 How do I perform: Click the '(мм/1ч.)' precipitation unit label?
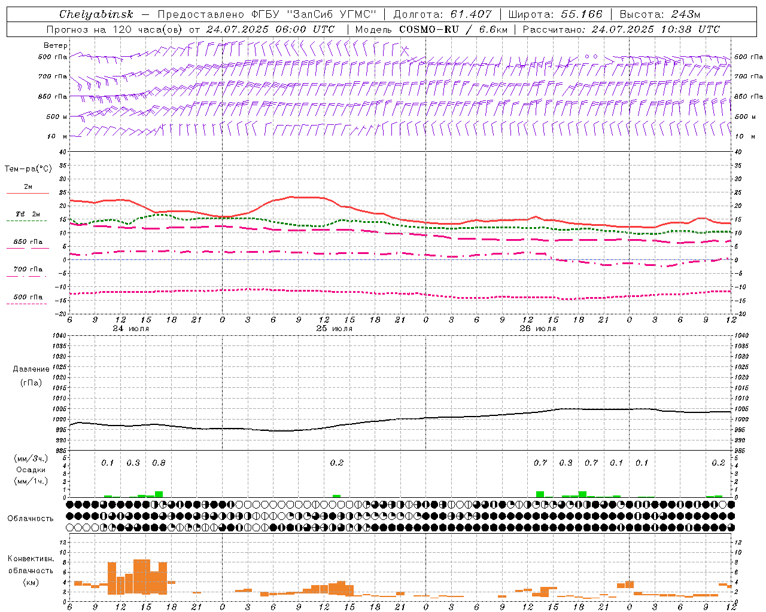pyautogui.click(x=31, y=481)
